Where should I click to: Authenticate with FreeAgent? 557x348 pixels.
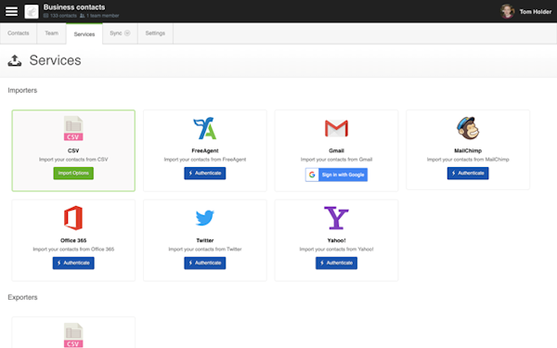[205, 174]
